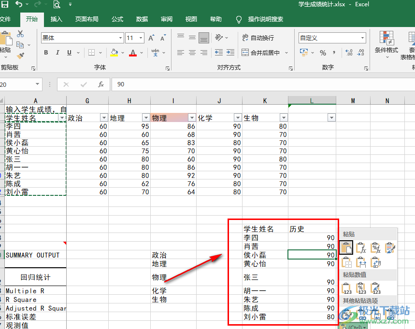Click the increase indent icon
Image resolution: width=415 pixels, height=329 pixels.
coord(230,53)
